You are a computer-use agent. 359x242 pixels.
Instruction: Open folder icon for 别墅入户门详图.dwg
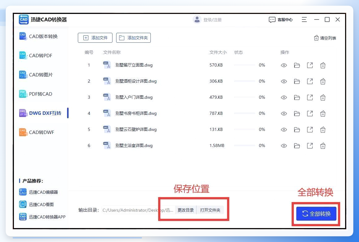click(297, 97)
